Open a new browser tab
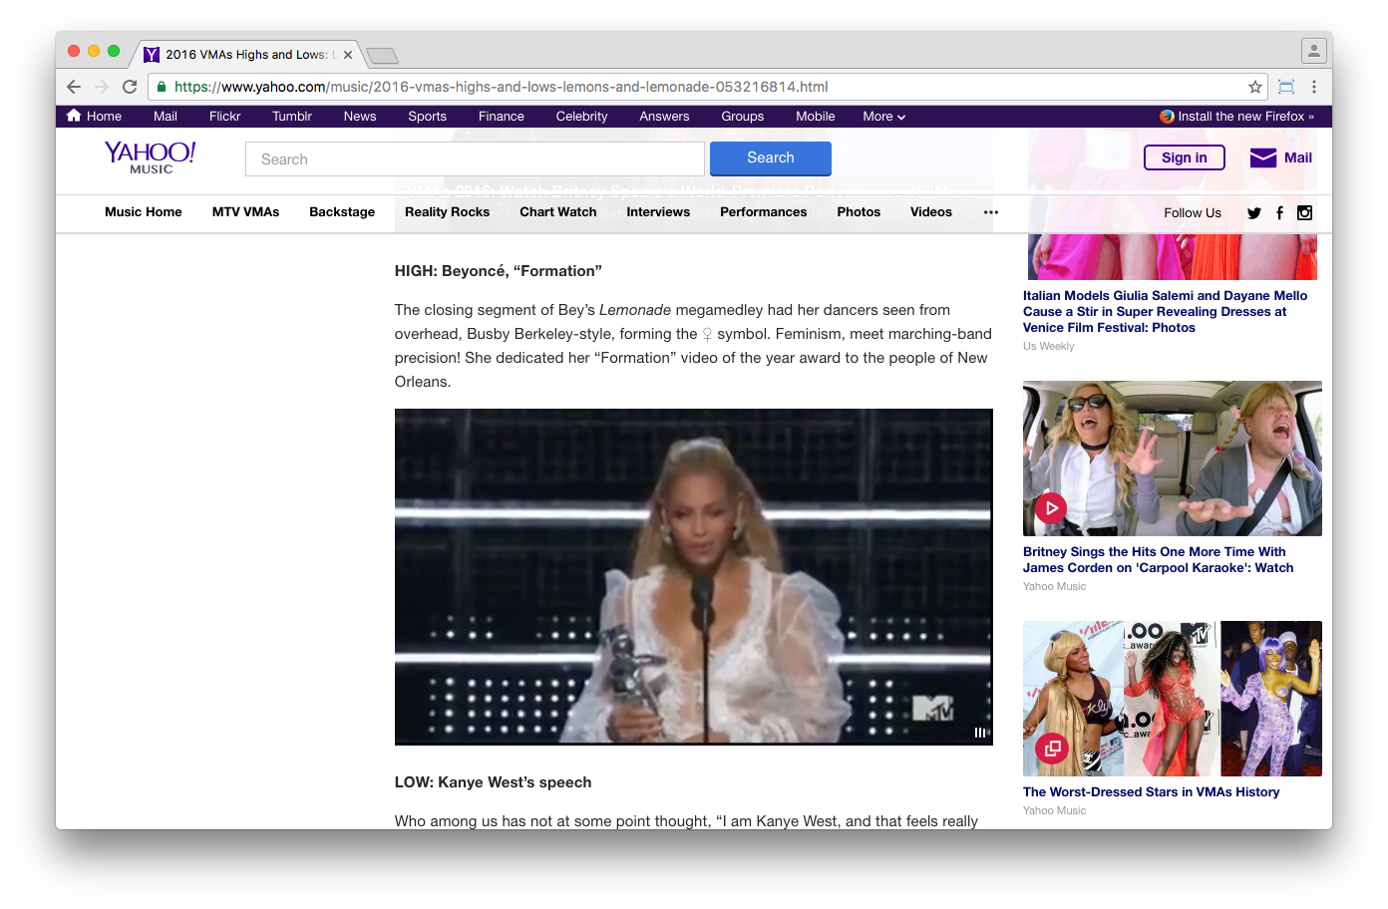Image resolution: width=1388 pixels, height=909 pixels. tap(382, 55)
